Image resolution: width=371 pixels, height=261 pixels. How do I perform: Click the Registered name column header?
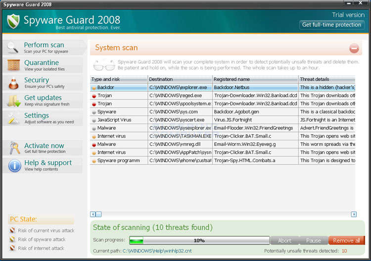tap(256, 79)
